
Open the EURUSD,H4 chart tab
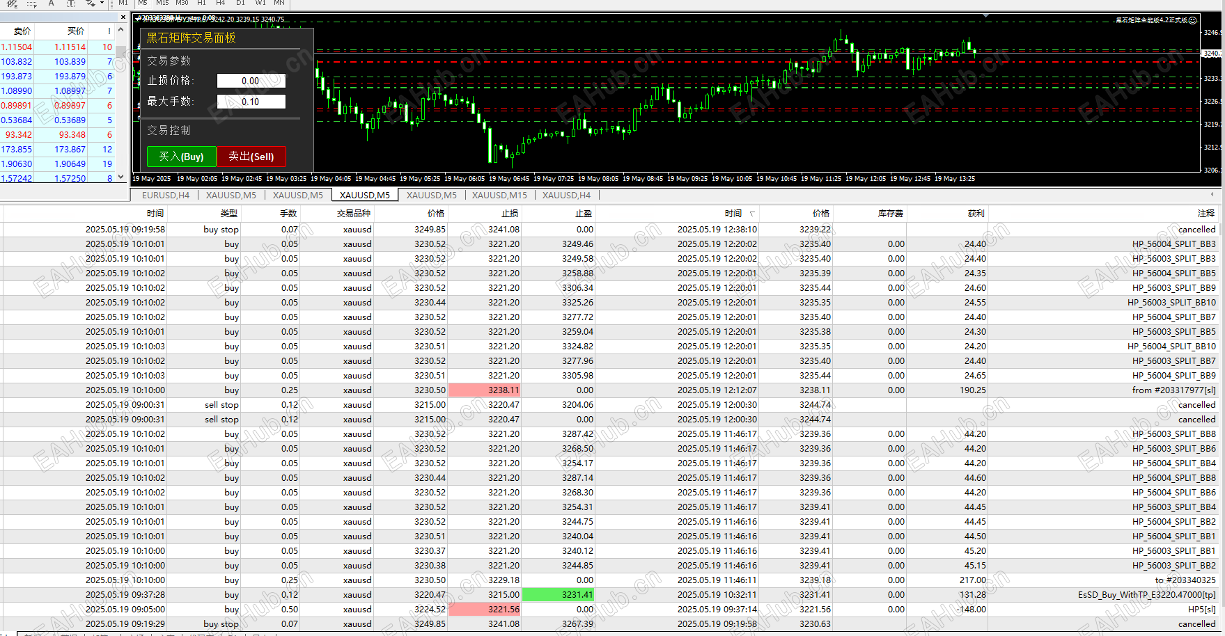click(x=166, y=195)
